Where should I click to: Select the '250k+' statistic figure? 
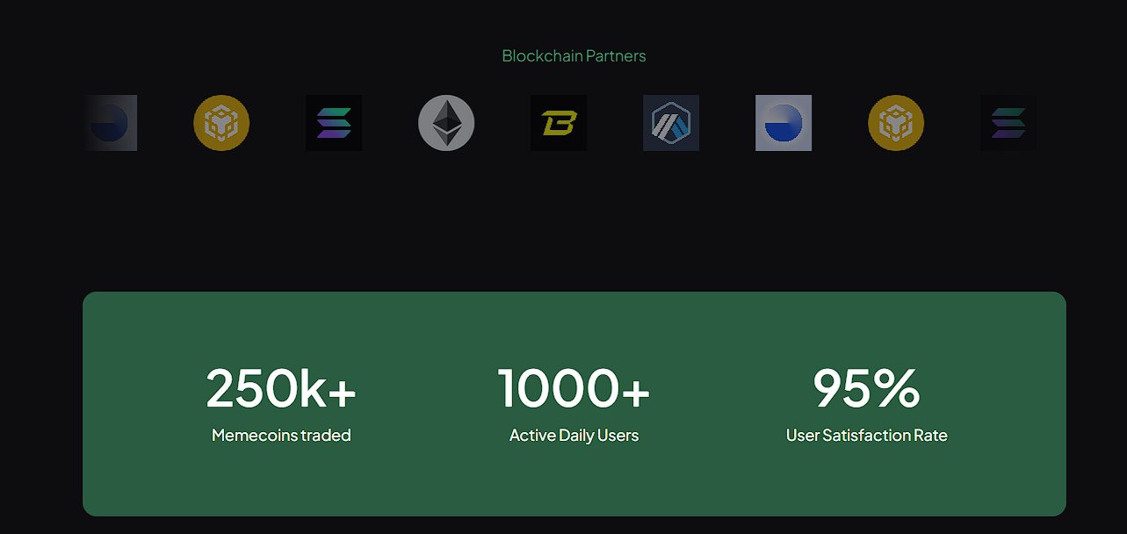[x=281, y=388]
